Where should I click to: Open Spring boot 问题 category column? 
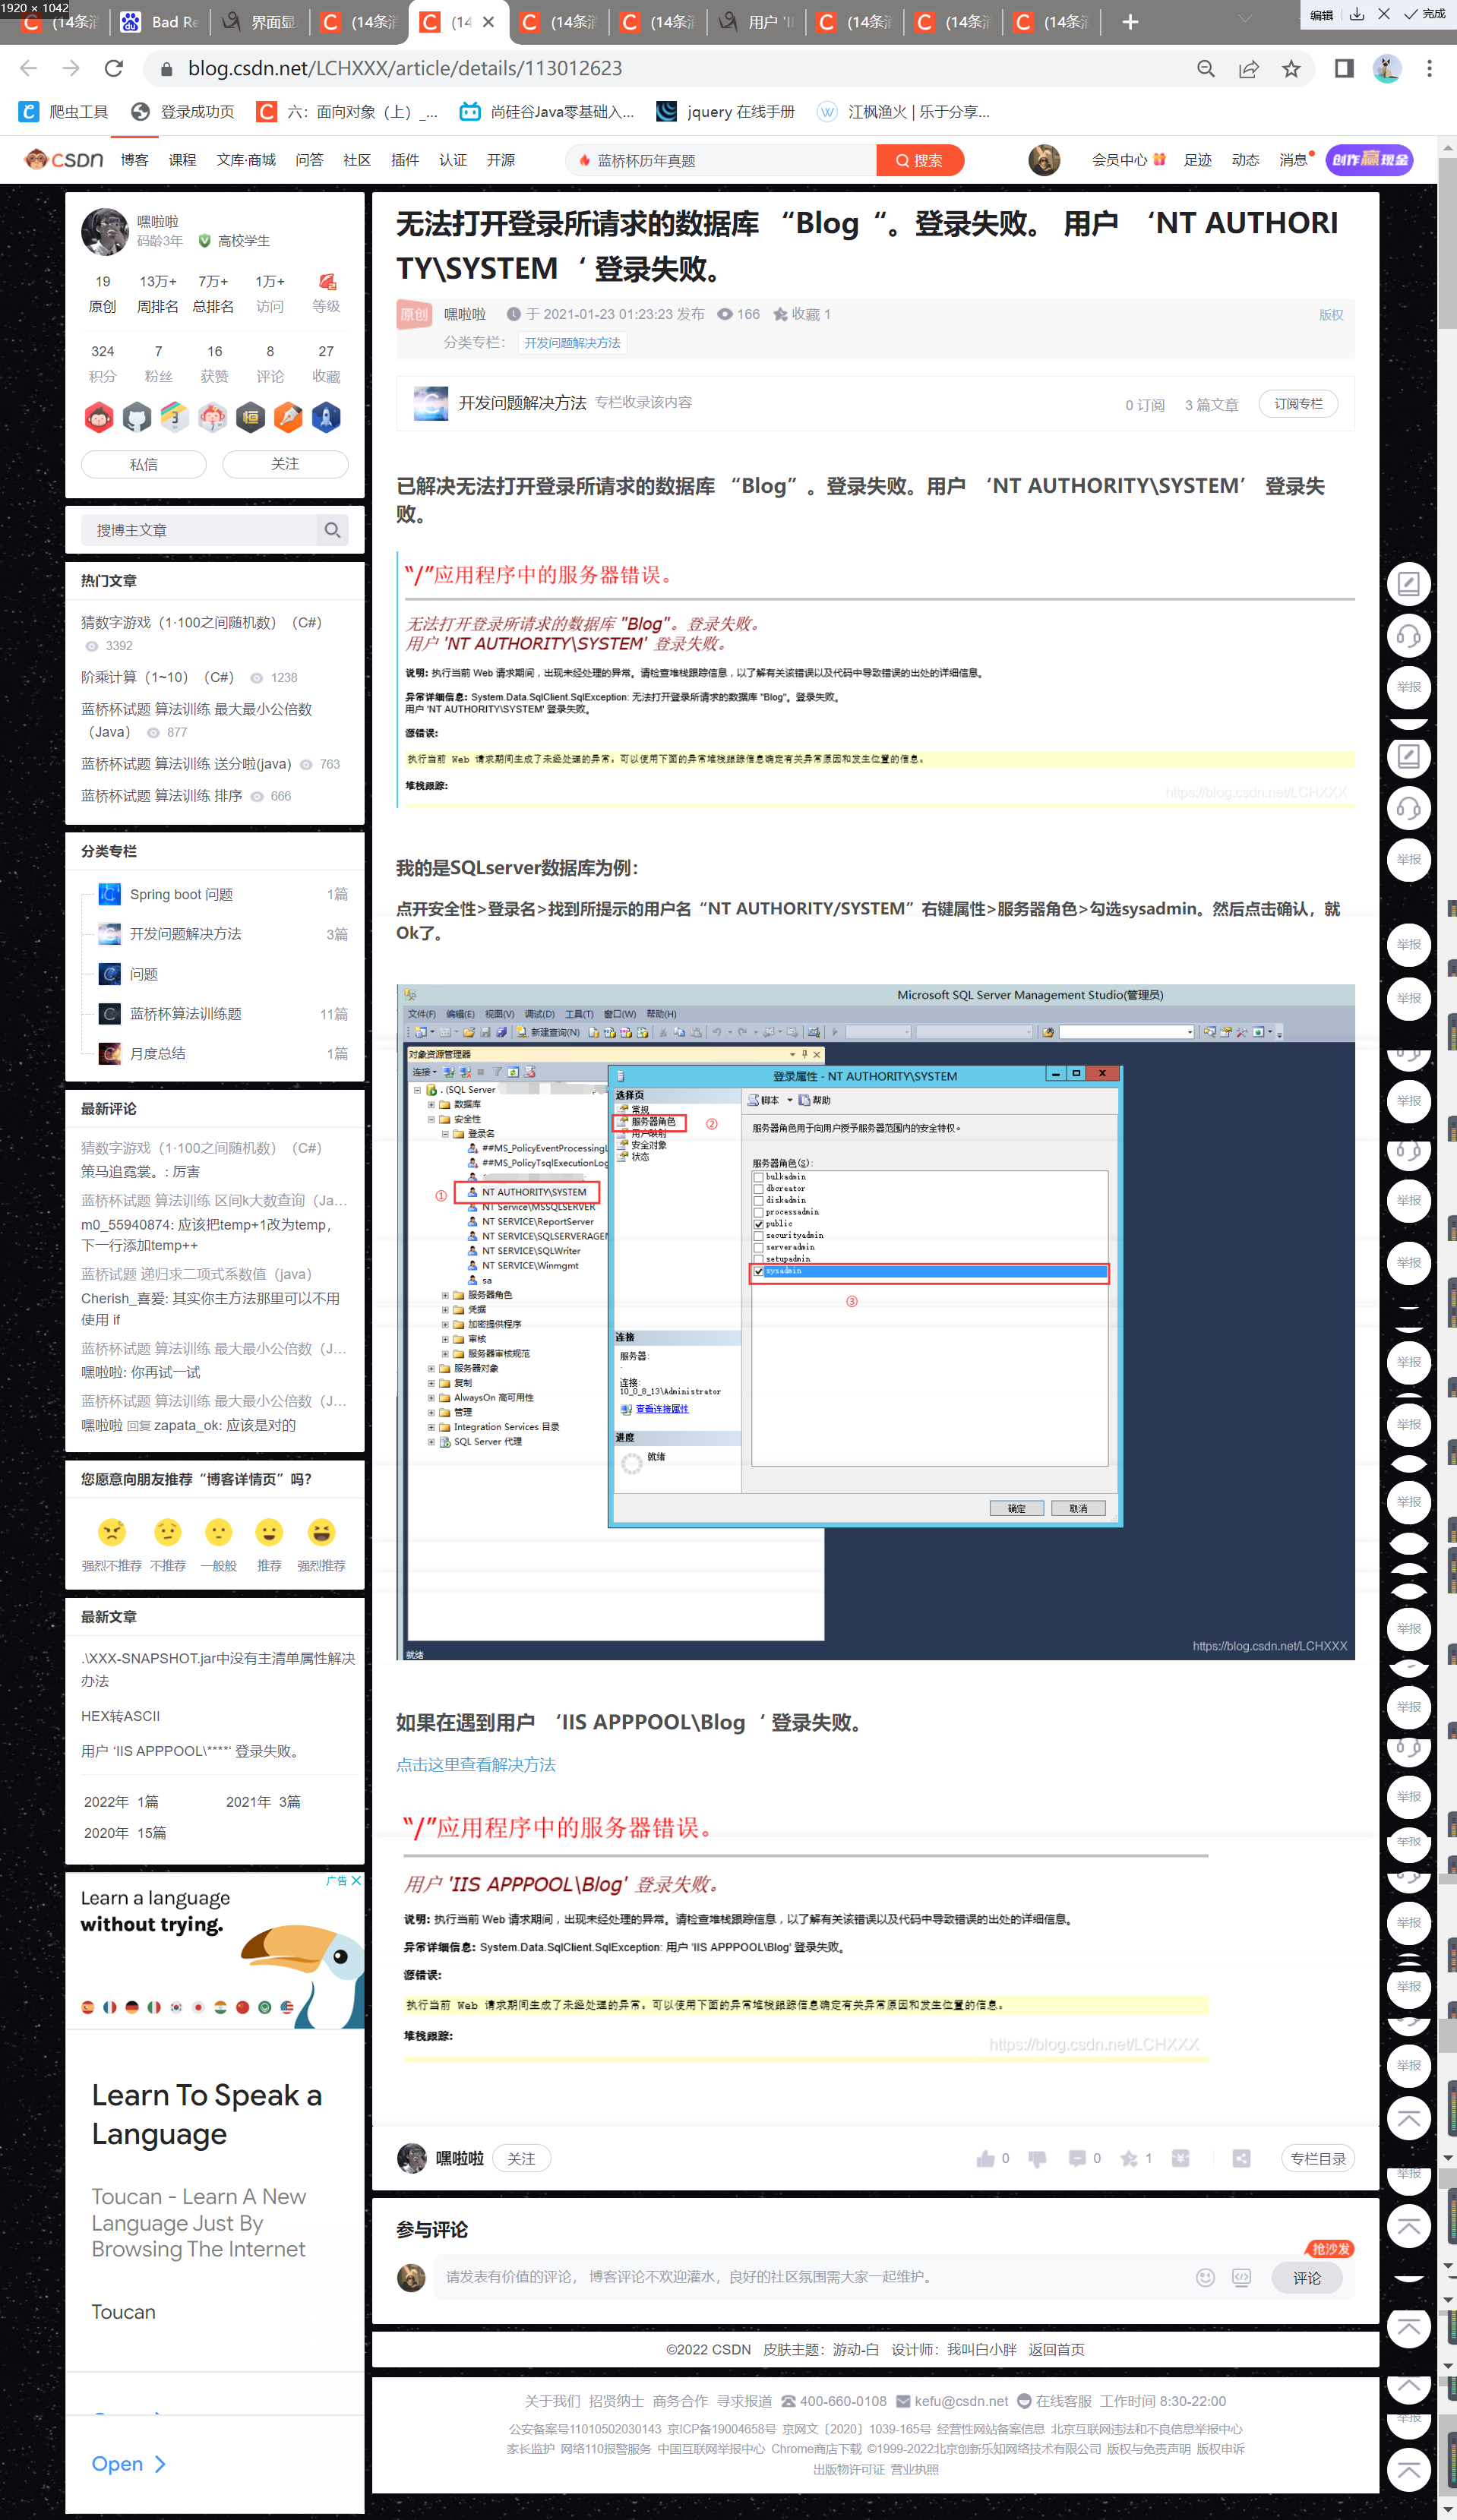pyautogui.click(x=181, y=894)
